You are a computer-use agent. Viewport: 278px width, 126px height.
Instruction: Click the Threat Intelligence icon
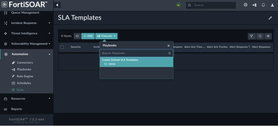click(6, 33)
